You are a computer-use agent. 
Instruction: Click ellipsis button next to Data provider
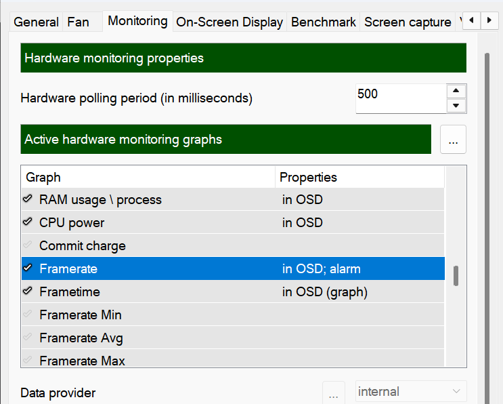coord(333,392)
